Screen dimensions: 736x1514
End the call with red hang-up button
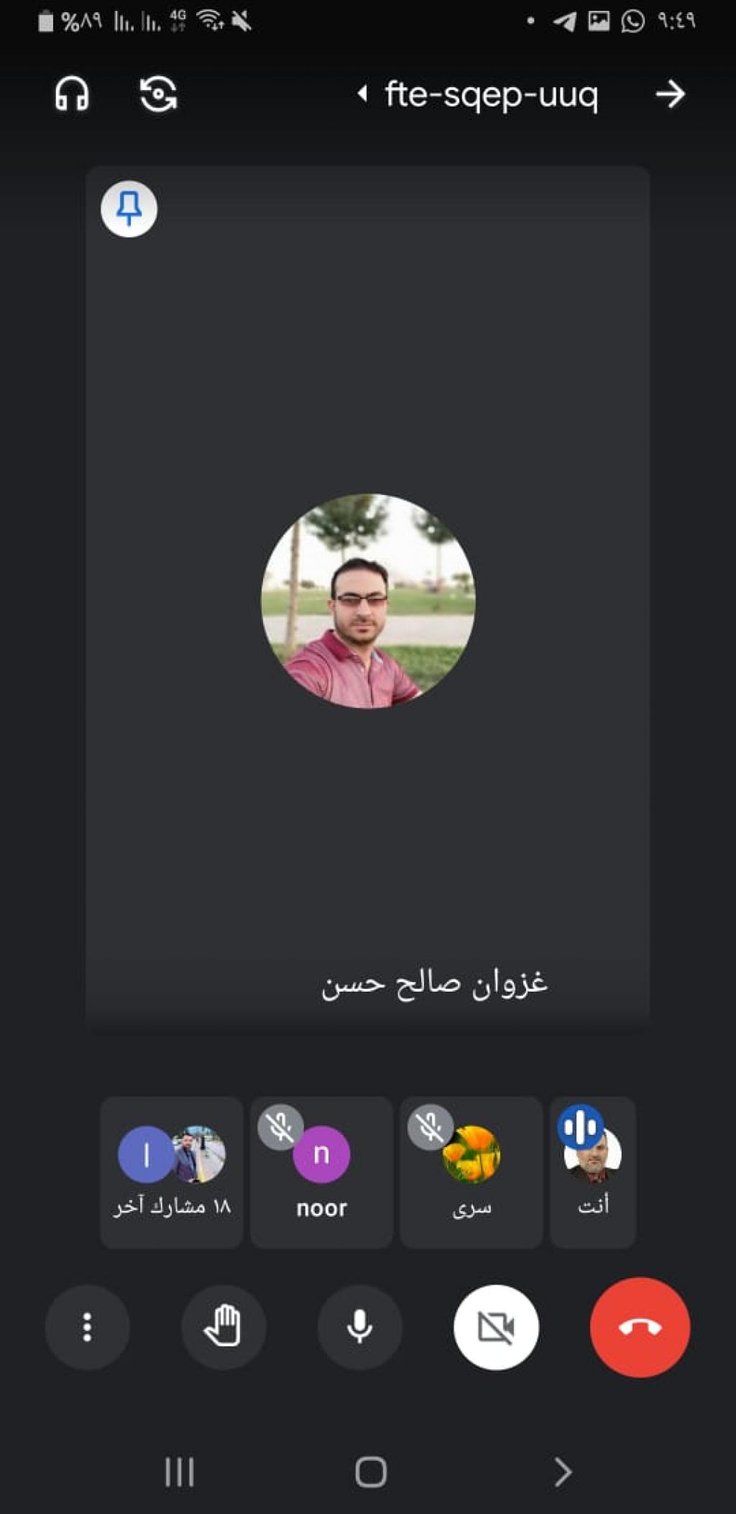pos(640,1327)
